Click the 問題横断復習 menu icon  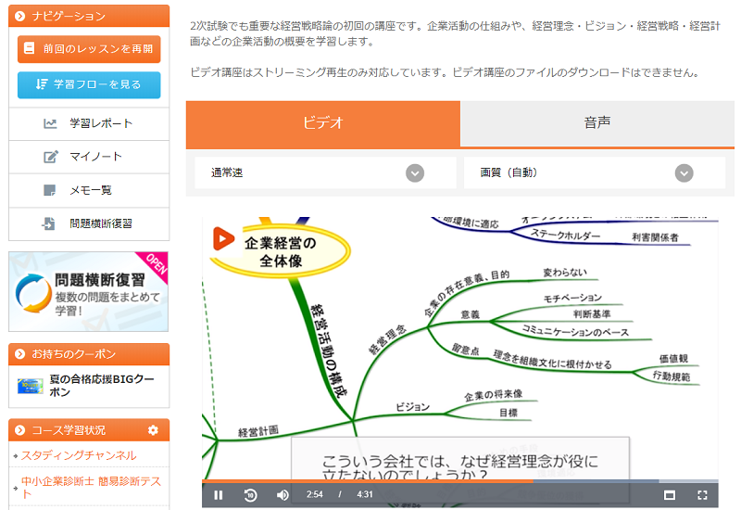coord(49,223)
